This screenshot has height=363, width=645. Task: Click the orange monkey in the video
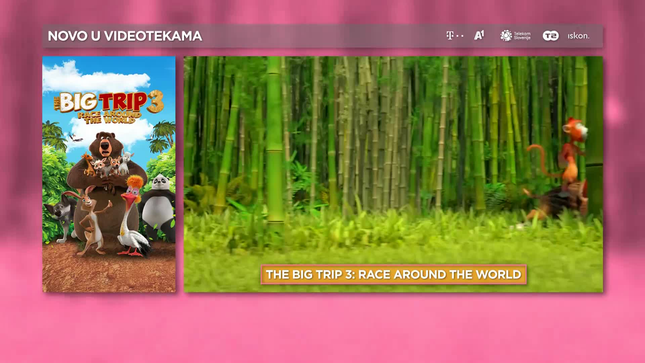[x=571, y=151]
